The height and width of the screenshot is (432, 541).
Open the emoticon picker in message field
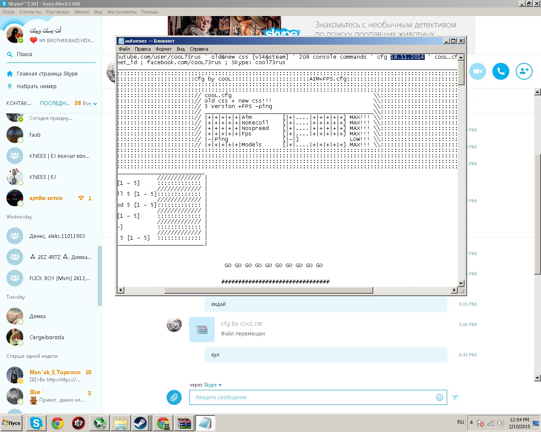[440, 397]
